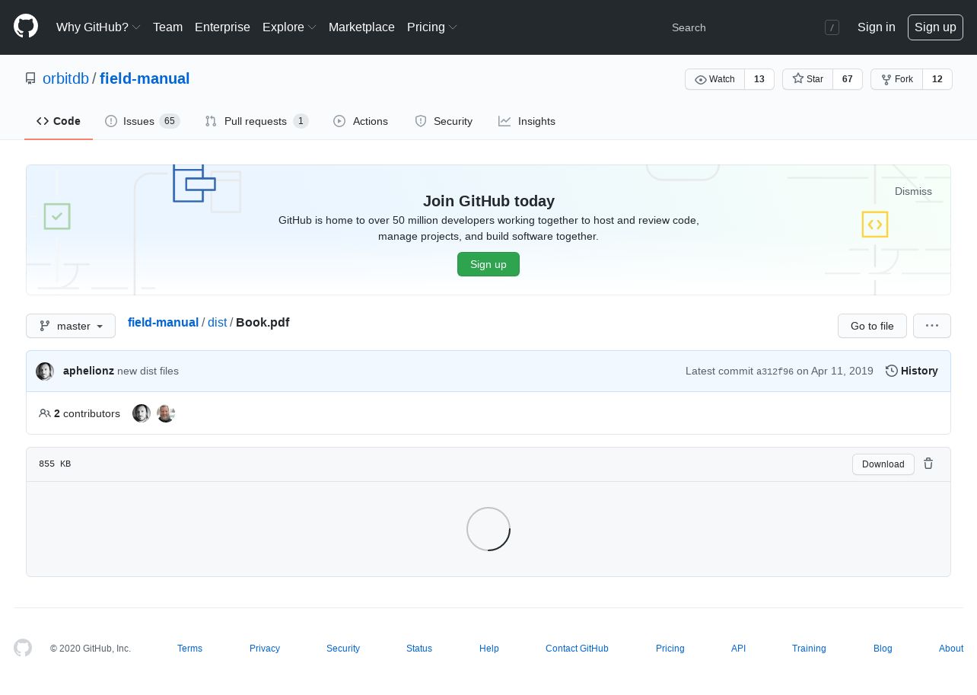
Task: Open commit hash a312f96
Action: 775,371
